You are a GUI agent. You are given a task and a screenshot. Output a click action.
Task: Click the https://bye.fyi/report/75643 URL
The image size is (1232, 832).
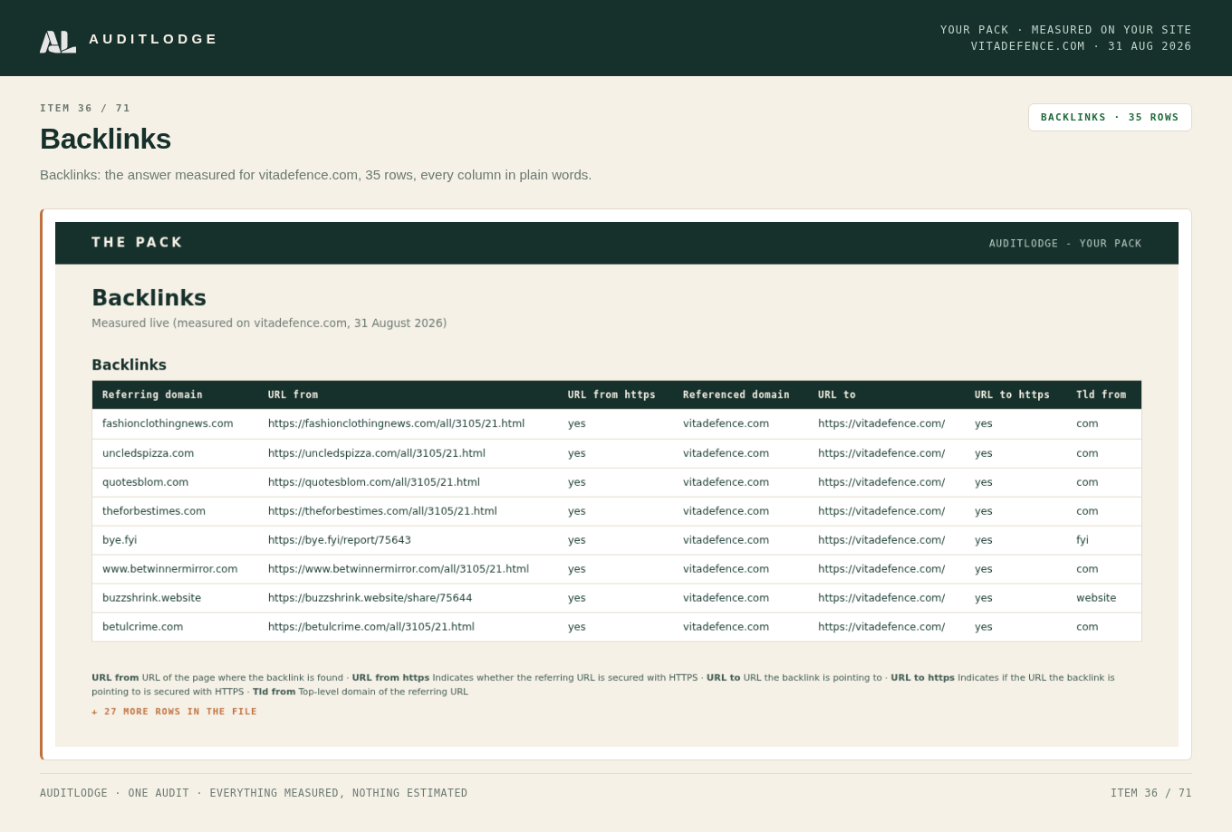point(340,540)
